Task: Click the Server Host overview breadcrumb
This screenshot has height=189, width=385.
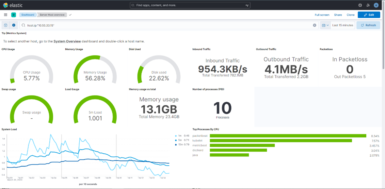Action: [52, 15]
